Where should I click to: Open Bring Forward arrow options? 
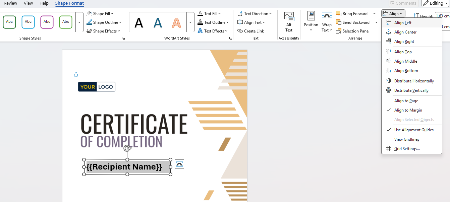click(375, 14)
